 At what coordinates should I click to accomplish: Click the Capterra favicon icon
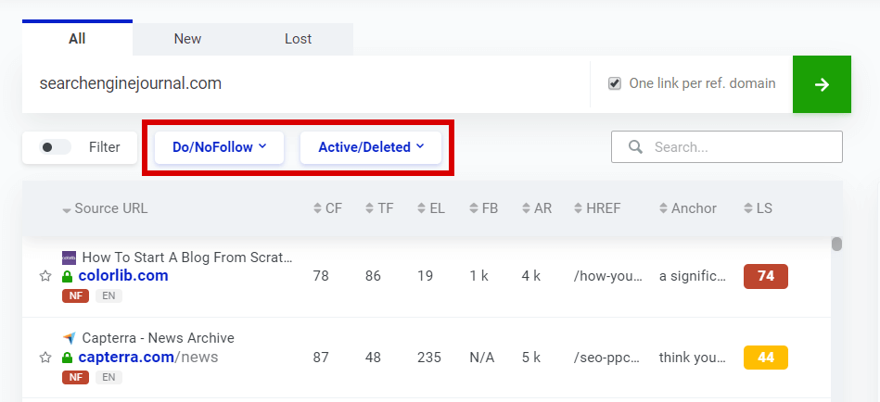(x=69, y=338)
